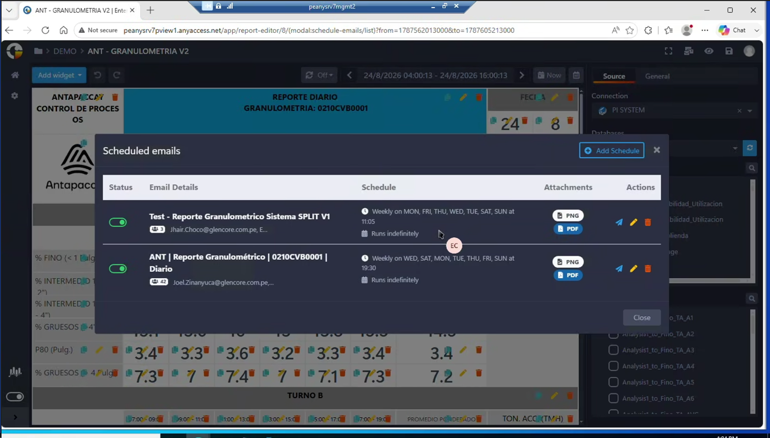Expand the Copilot Chat dropdown arrow
This screenshot has height=438, width=770.
tap(757, 30)
